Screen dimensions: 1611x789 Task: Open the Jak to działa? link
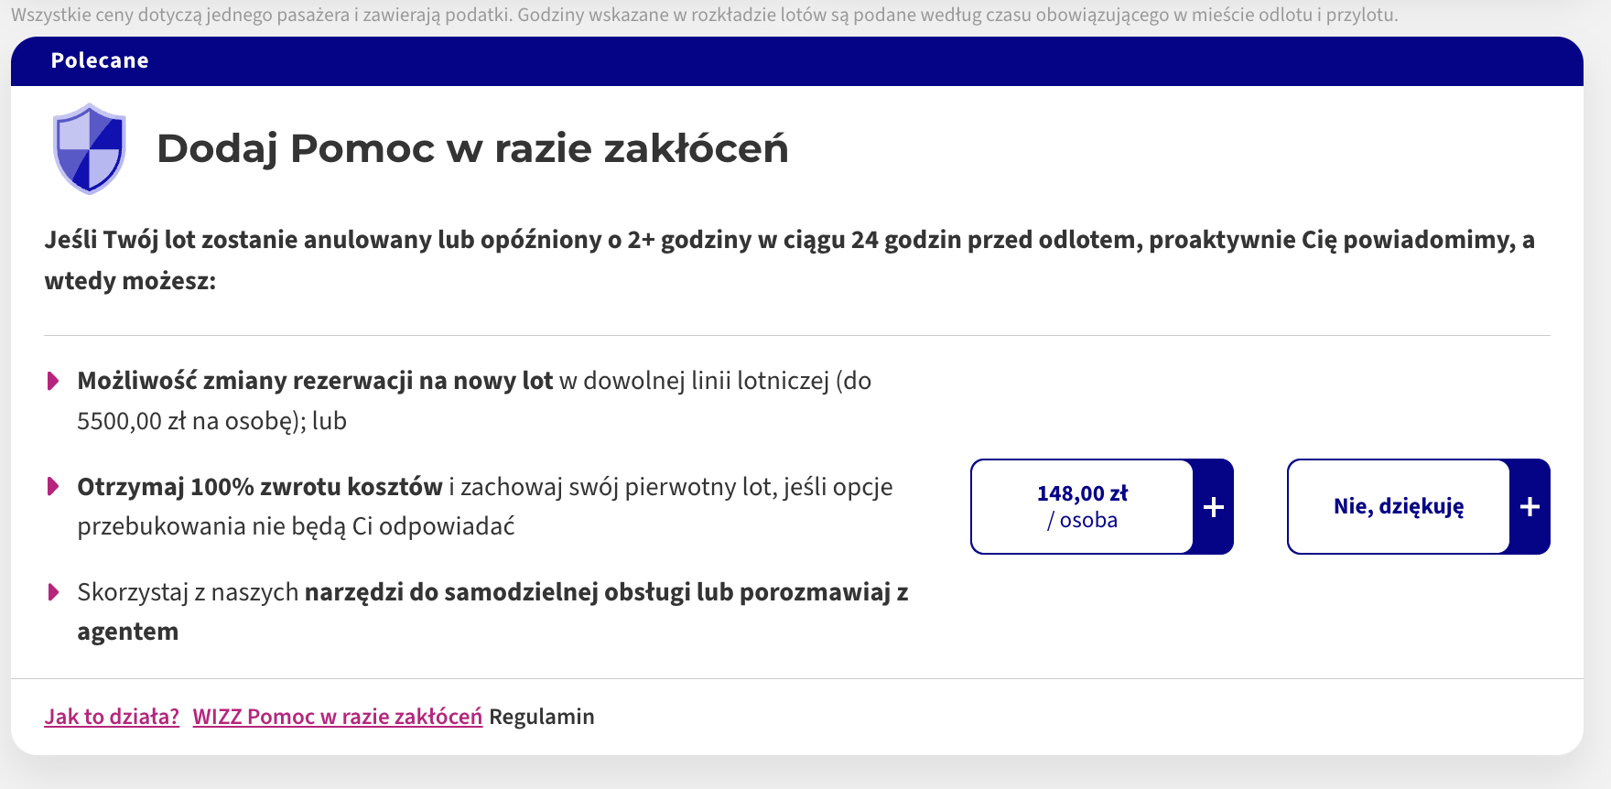pos(112,717)
